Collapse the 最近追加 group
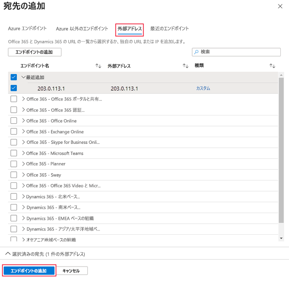The height and width of the screenshot is (281, 289). click(x=23, y=77)
